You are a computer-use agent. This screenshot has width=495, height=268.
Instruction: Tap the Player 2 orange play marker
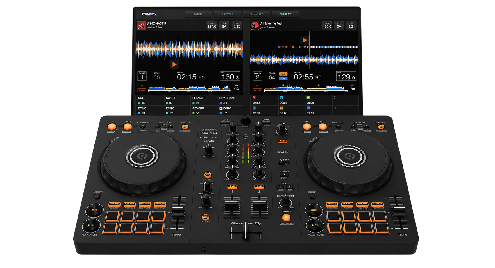pos(304,40)
